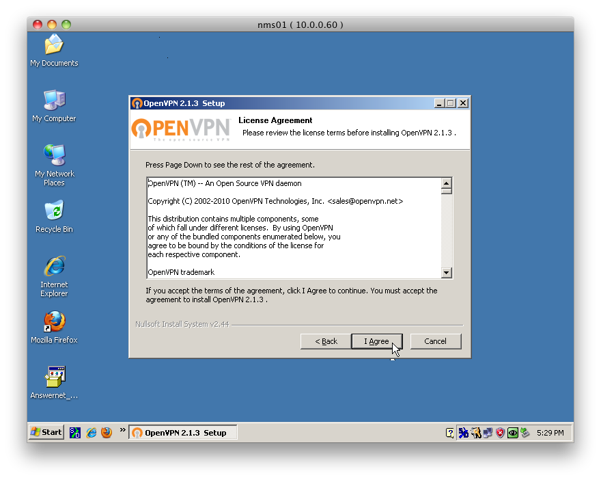
Task: Minimize the OpenVPN Setup window
Action: pos(439,103)
